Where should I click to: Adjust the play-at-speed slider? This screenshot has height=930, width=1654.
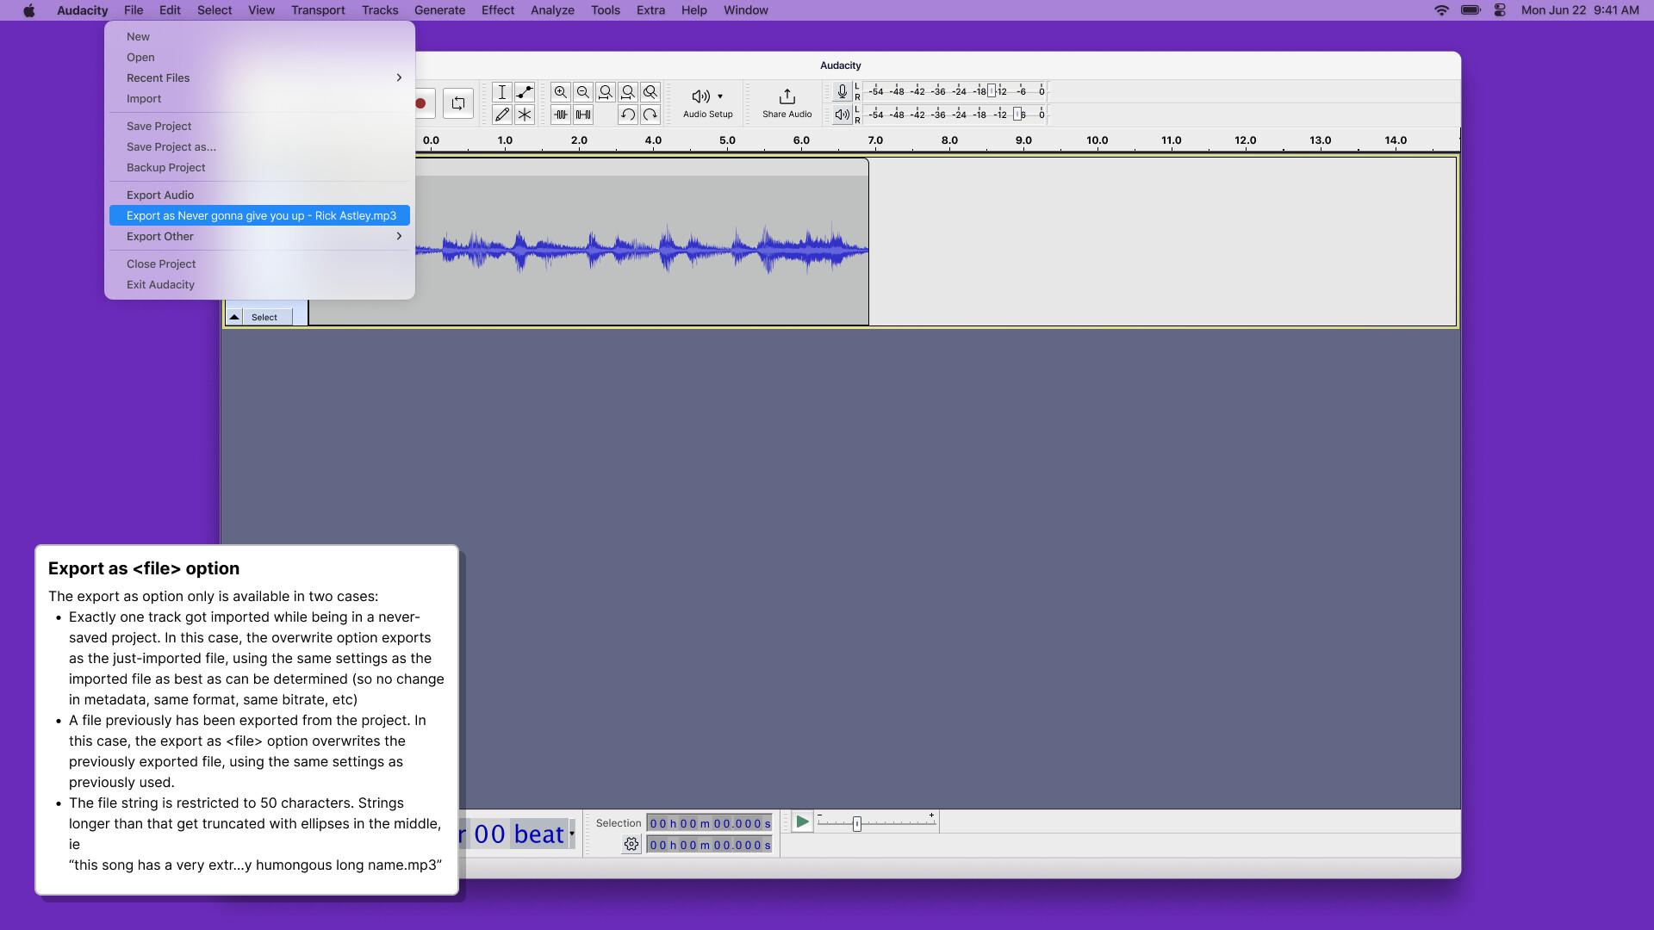[857, 824]
